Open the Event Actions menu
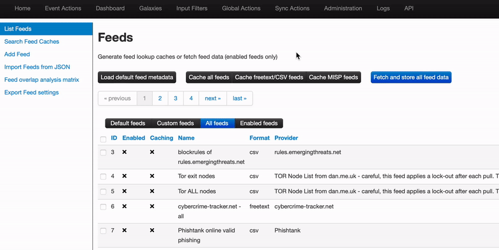Screen dimensions: 499x250 [x=63, y=9]
